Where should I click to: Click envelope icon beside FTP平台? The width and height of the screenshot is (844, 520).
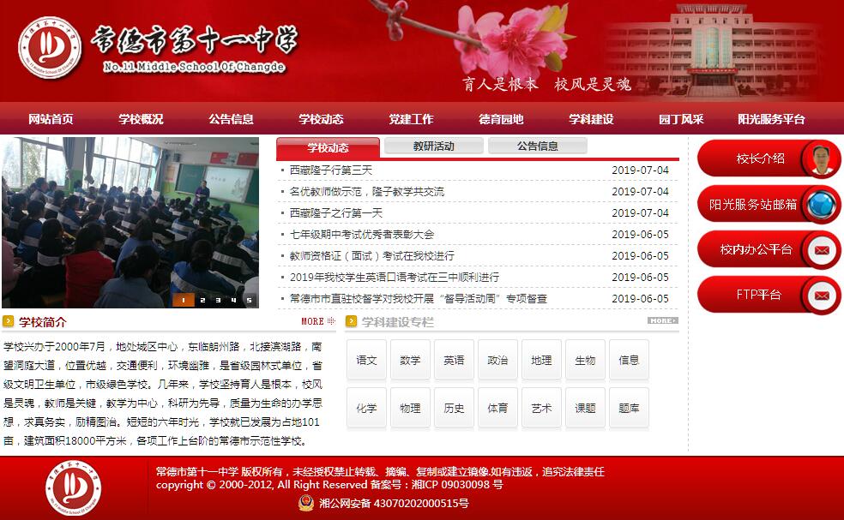(822, 296)
